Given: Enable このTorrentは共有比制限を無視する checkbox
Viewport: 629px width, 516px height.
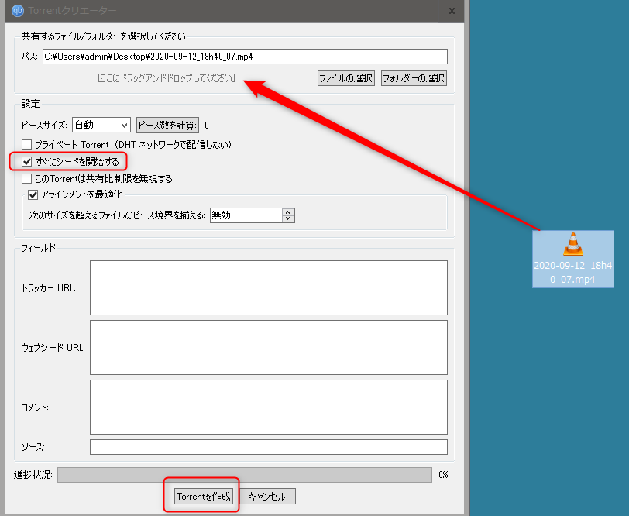Looking at the screenshot, I should coord(27,179).
